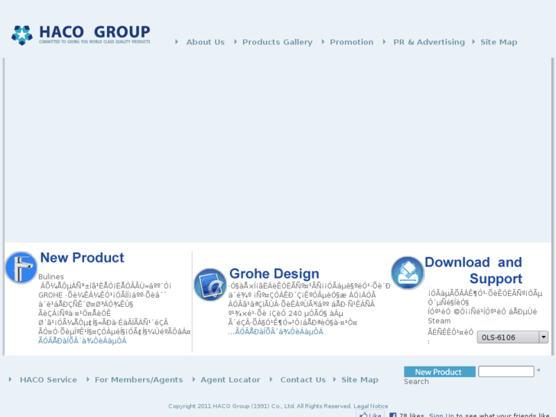The width and height of the screenshot is (556, 417).
Task: Click the arrow bullet before Promotion
Action: coord(323,42)
